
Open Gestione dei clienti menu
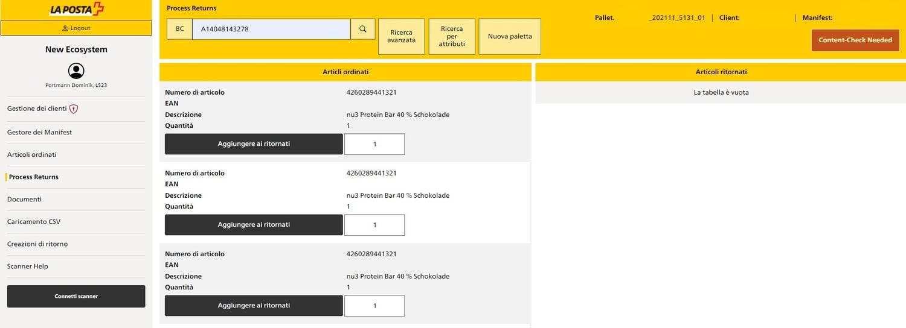(x=37, y=109)
